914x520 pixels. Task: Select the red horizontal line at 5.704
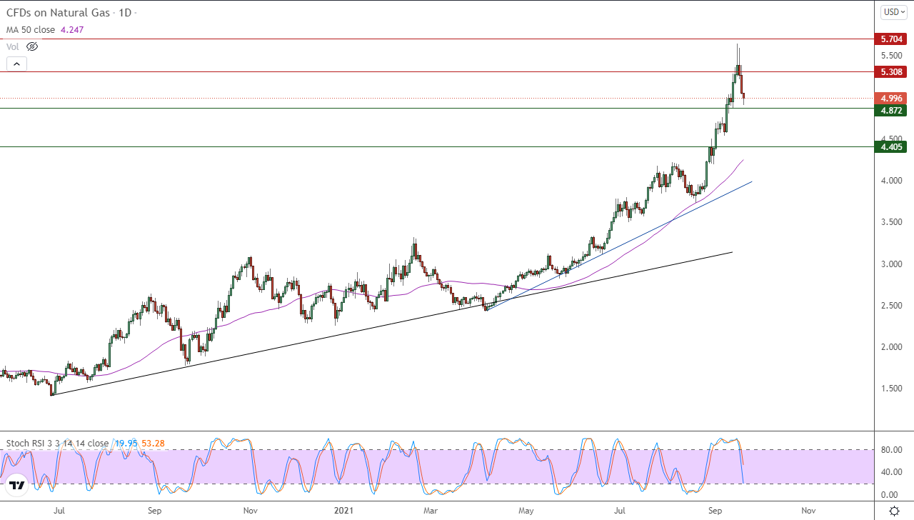point(437,39)
